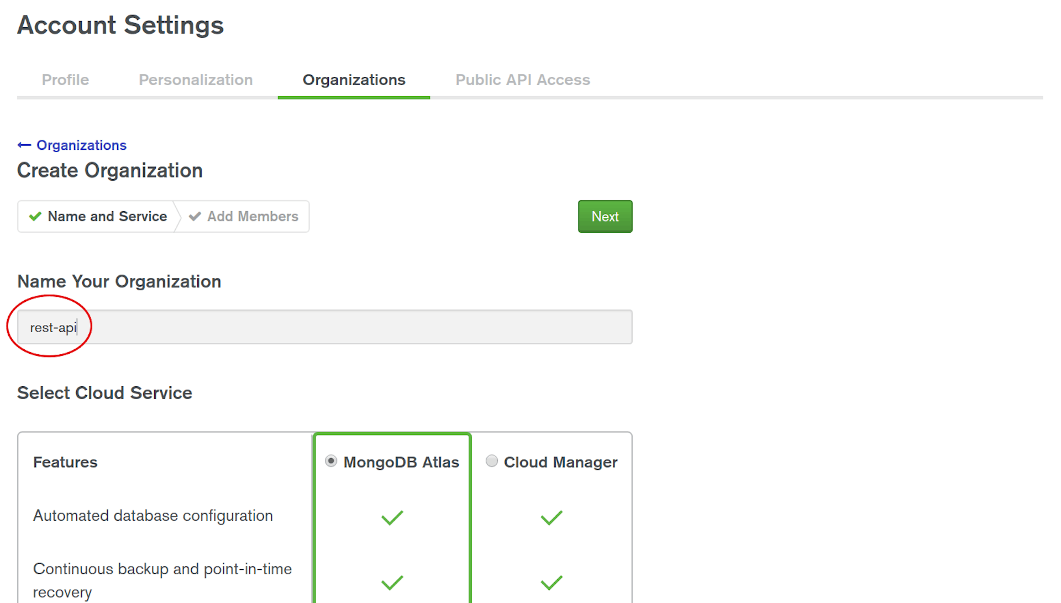Switch to the Public API Access tab

click(x=522, y=80)
